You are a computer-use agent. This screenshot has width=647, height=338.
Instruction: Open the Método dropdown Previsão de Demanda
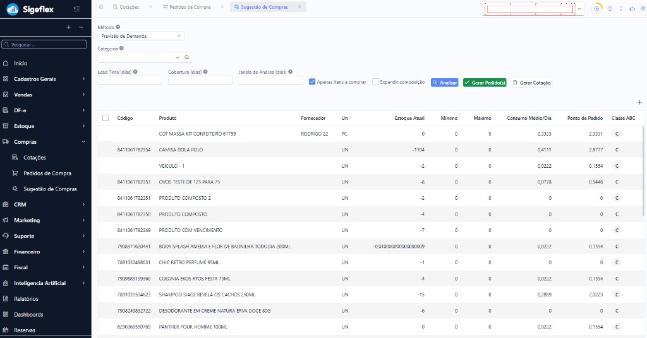point(141,36)
